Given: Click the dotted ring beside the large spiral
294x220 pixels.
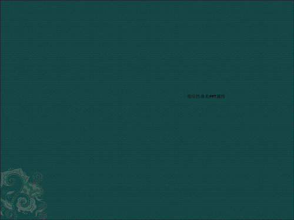Looking at the screenshot, I should 42,206.
